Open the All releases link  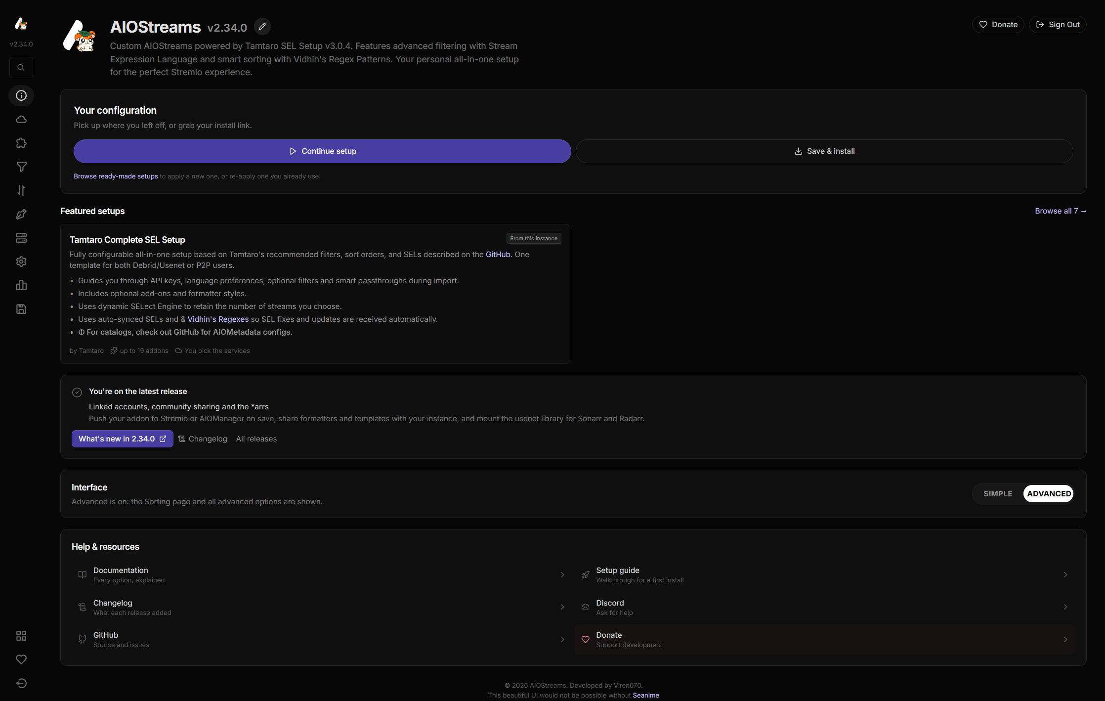(256, 439)
